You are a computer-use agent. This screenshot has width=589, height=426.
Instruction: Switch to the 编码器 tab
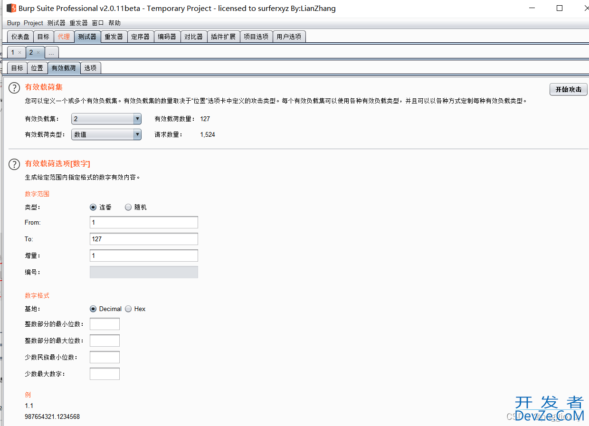(167, 37)
